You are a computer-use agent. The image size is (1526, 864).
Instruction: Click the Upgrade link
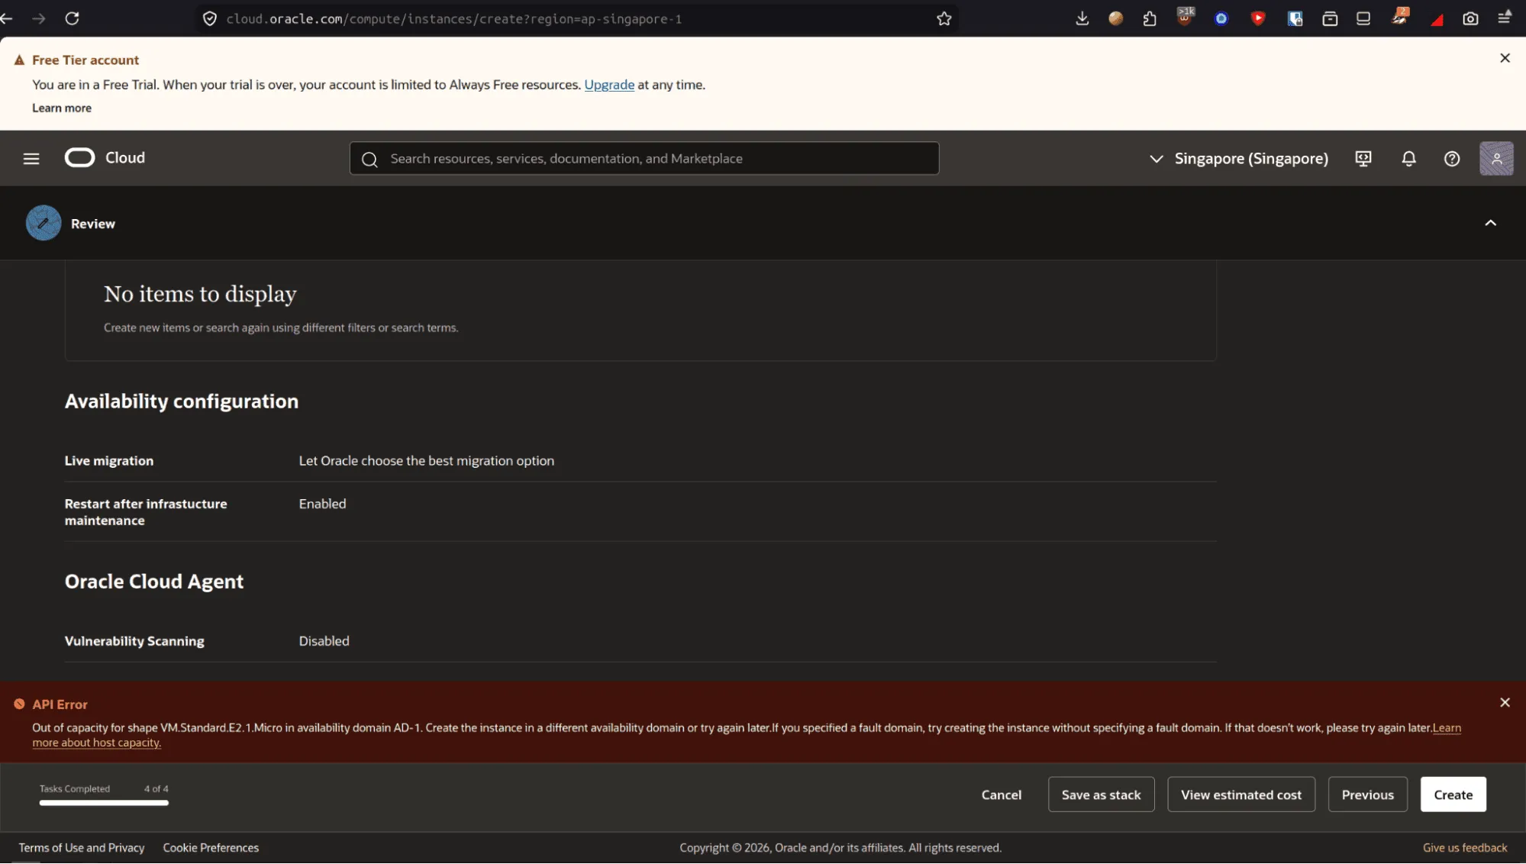click(609, 85)
